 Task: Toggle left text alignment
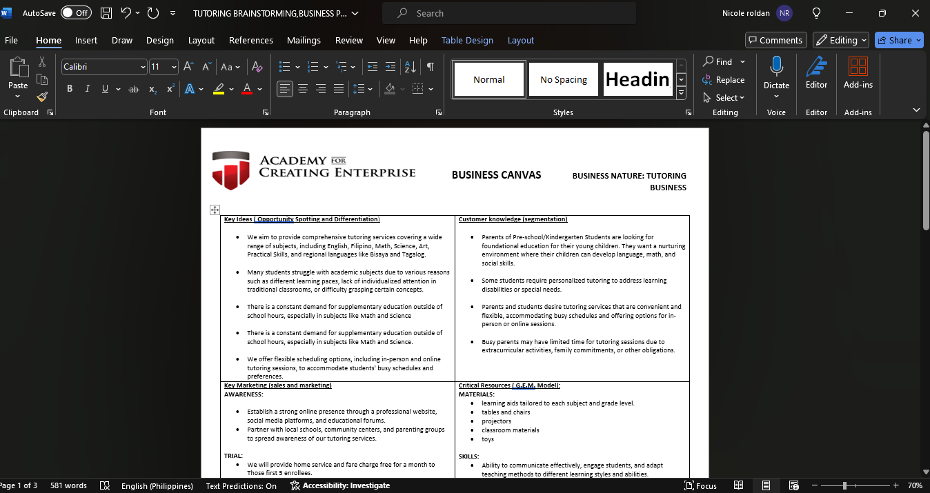click(x=285, y=89)
